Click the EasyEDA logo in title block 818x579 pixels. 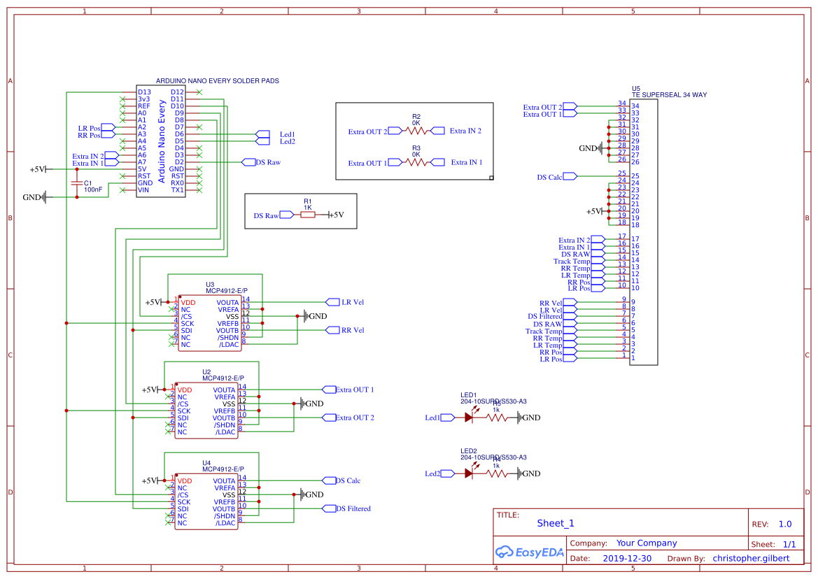[x=529, y=552]
